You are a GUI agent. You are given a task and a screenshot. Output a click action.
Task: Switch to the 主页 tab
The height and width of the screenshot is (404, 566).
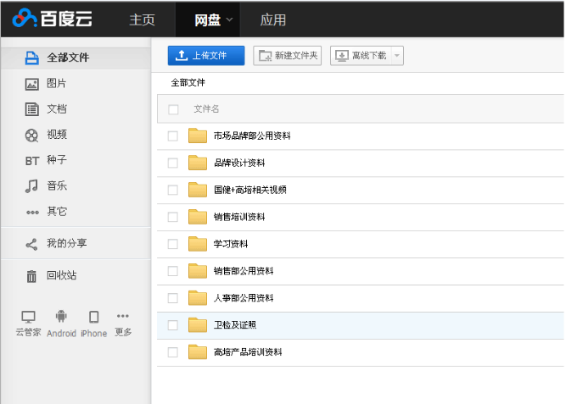coord(142,19)
